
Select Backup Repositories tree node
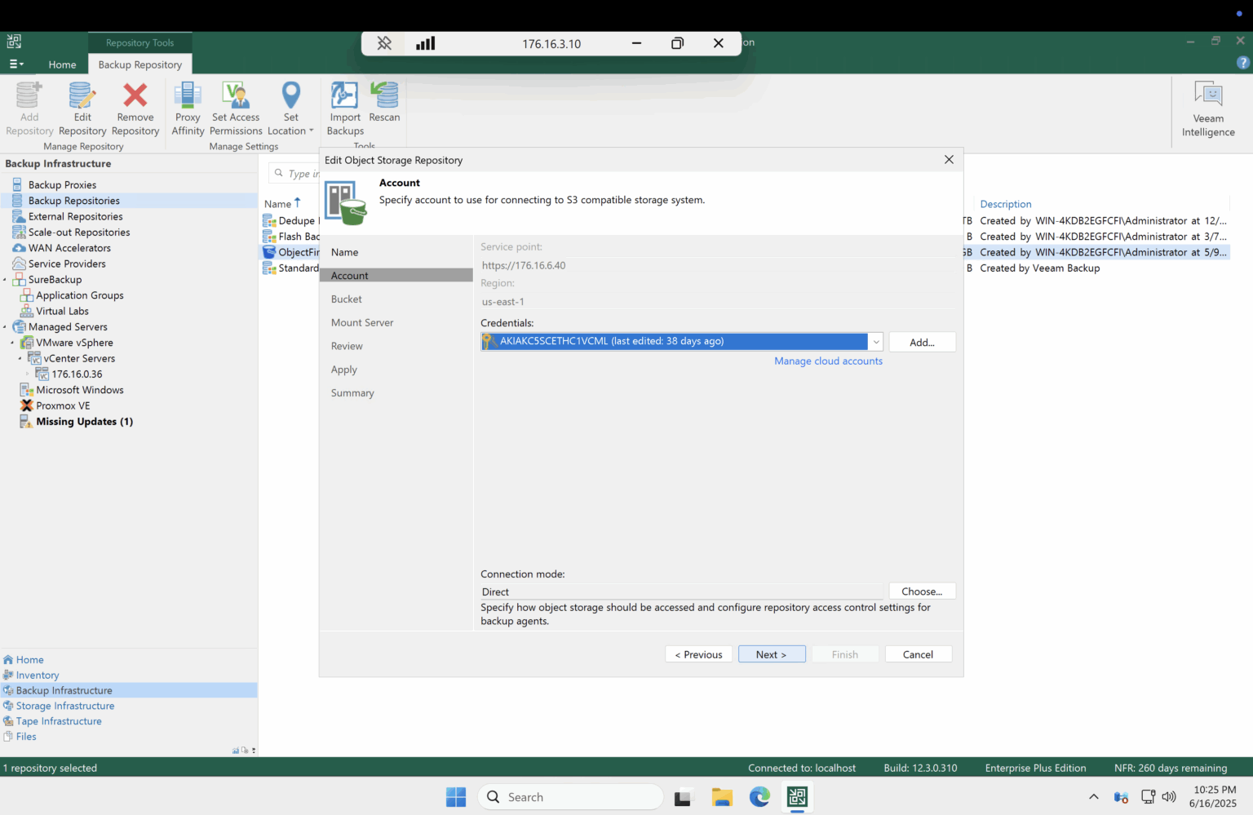point(73,201)
